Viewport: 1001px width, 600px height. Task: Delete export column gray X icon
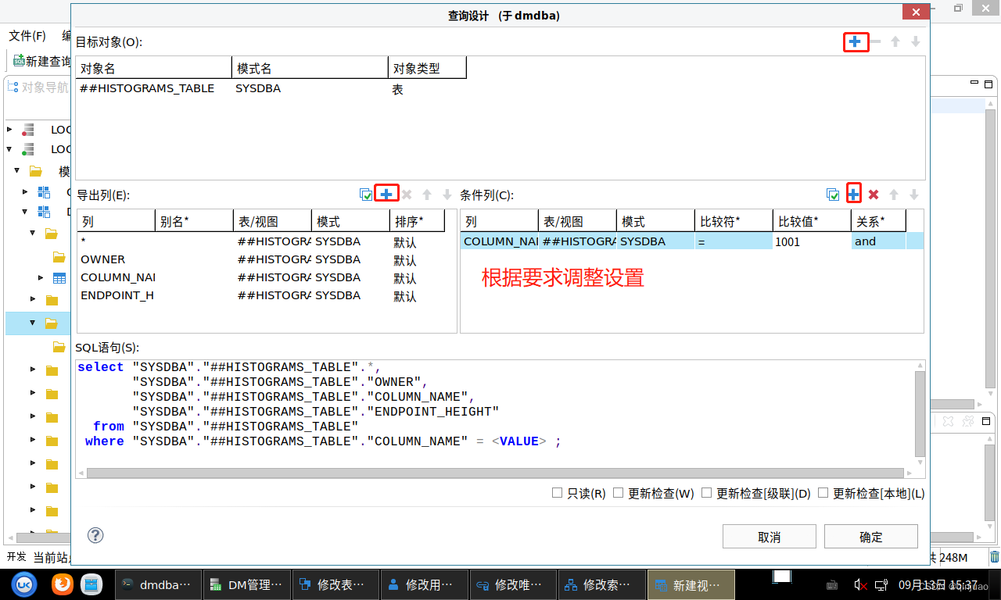point(407,195)
